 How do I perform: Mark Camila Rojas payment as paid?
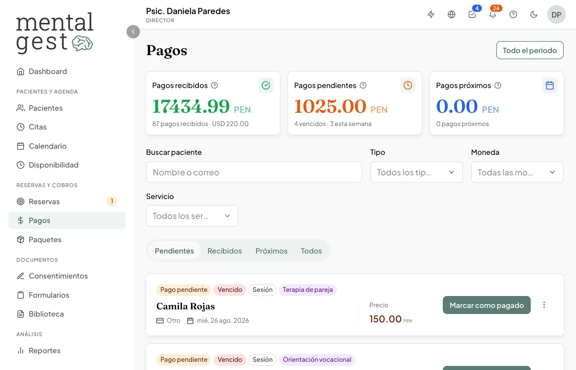[x=487, y=305]
